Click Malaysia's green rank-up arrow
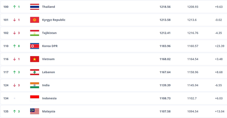The height and width of the screenshot is (118, 227). [x=15, y=111]
